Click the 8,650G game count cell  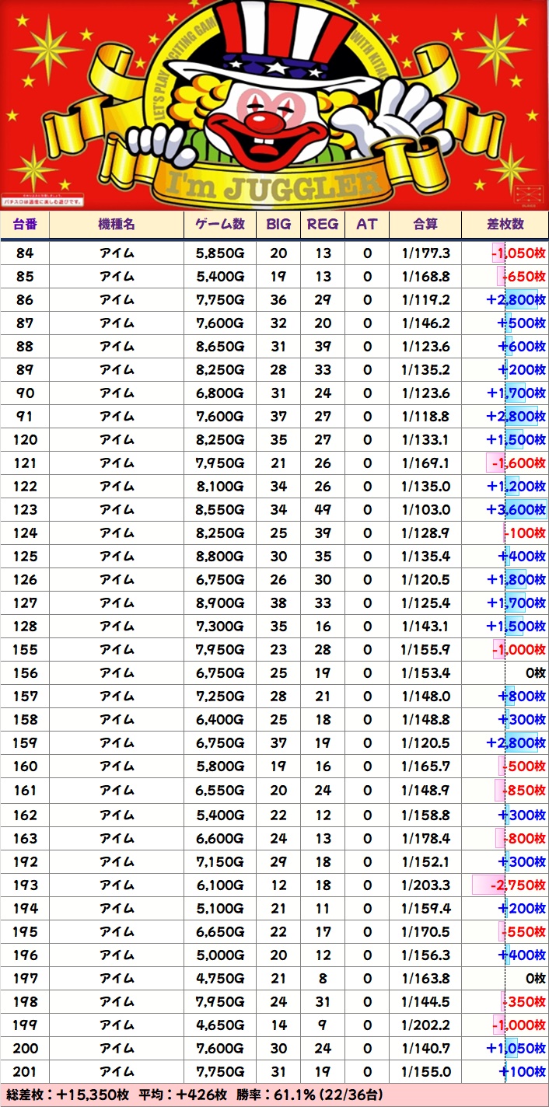point(219,347)
